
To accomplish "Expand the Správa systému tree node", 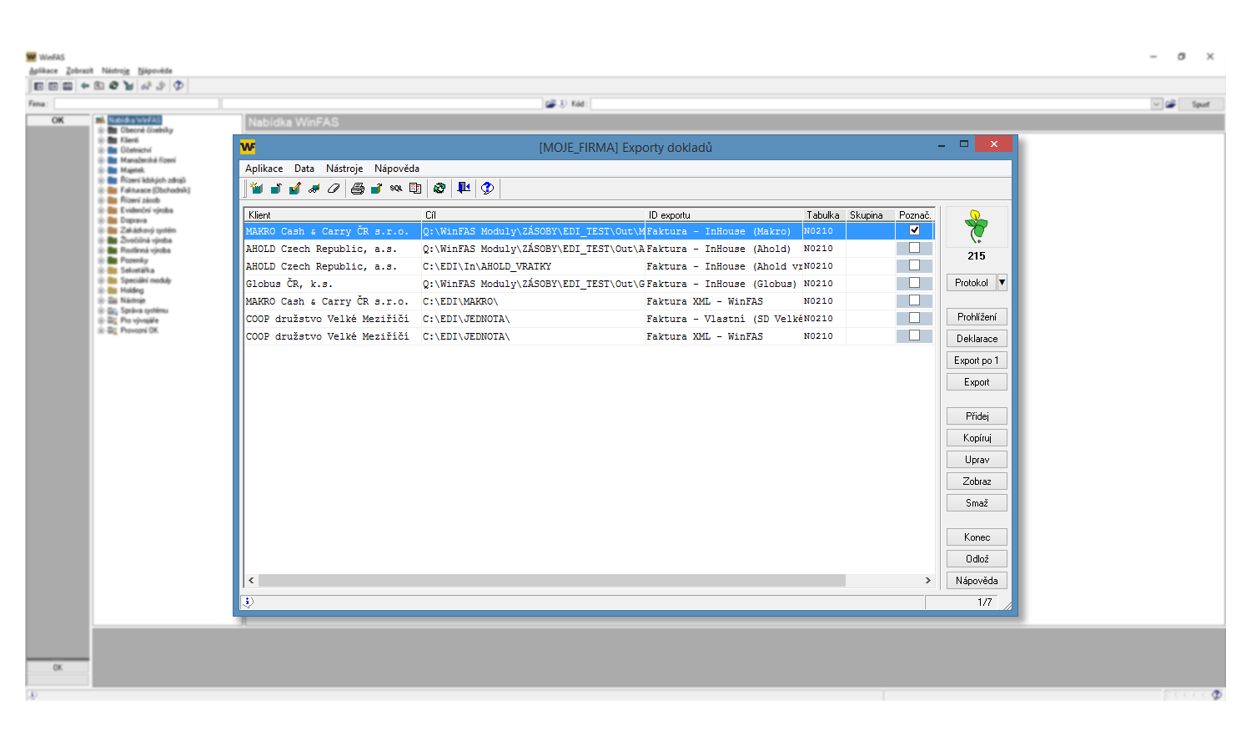I will (x=101, y=310).
